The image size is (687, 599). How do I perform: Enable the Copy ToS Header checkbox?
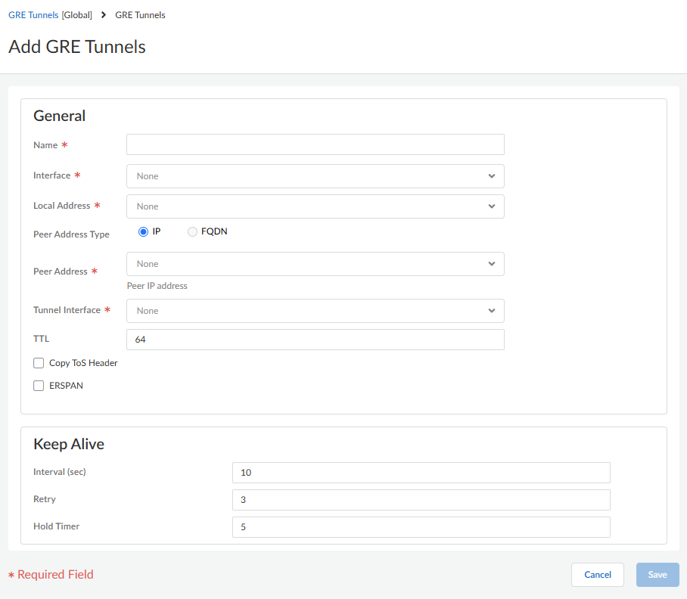[39, 363]
